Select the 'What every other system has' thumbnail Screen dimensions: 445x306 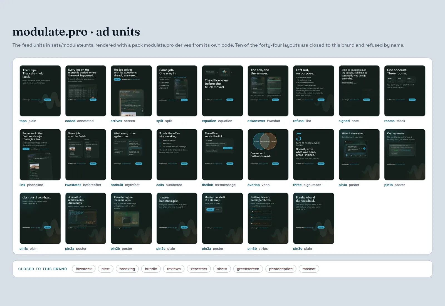coord(131,155)
